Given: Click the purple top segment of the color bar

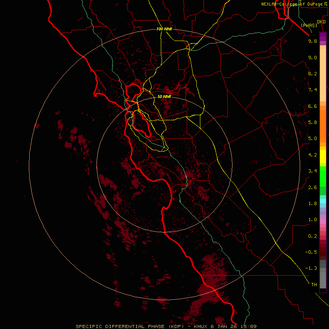Looking at the screenshot, I should point(323,37).
